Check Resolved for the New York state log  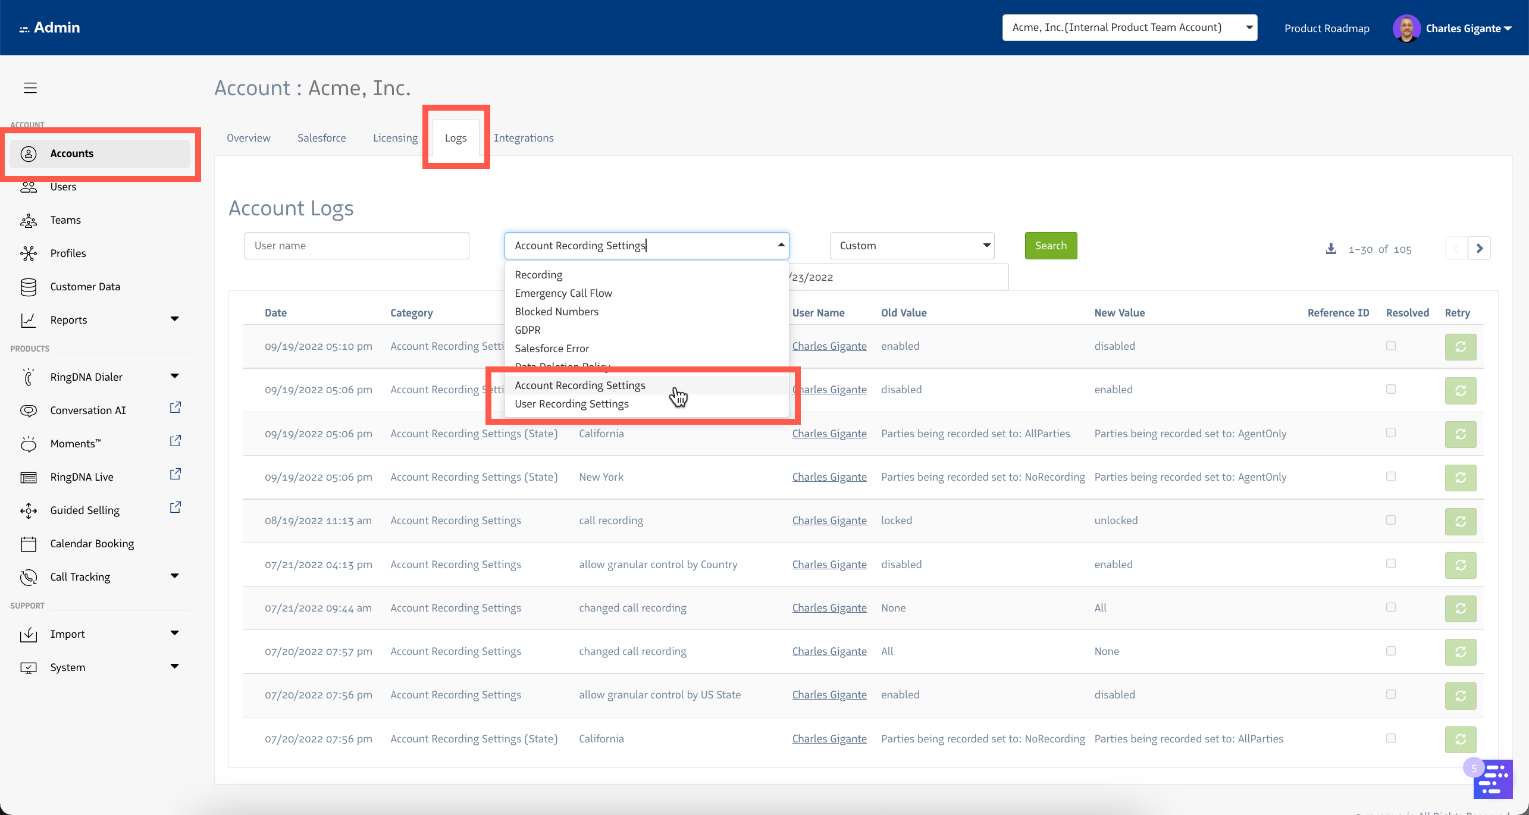tap(1390, 476)
